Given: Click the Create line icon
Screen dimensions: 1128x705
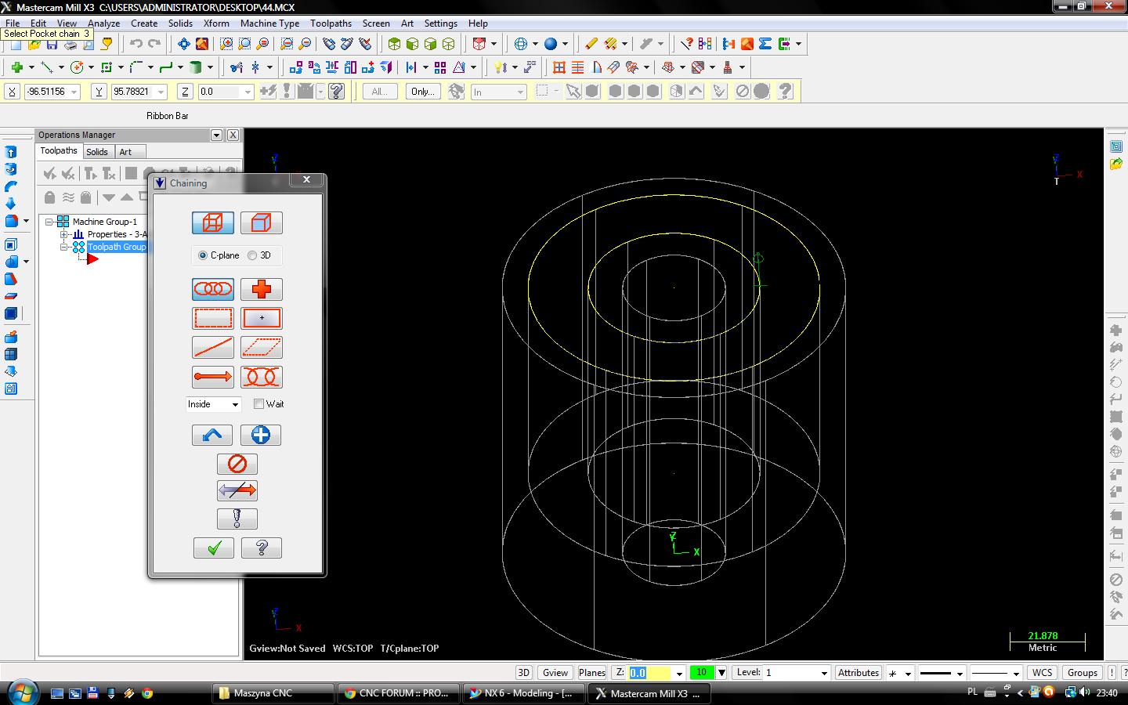Looking at the screenshot, I should (x=46, y=67).
